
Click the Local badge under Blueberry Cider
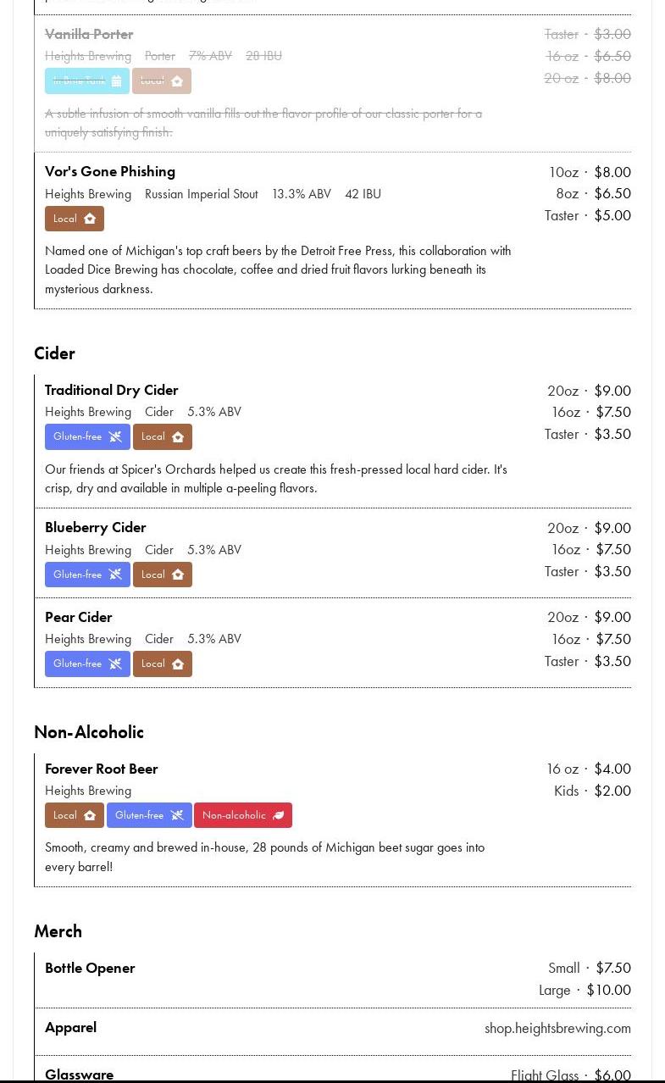tap(163, 575)
